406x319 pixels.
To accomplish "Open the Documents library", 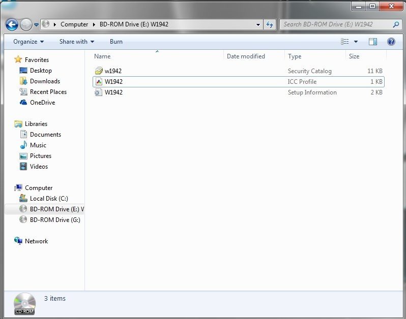I will click(45, 135).
